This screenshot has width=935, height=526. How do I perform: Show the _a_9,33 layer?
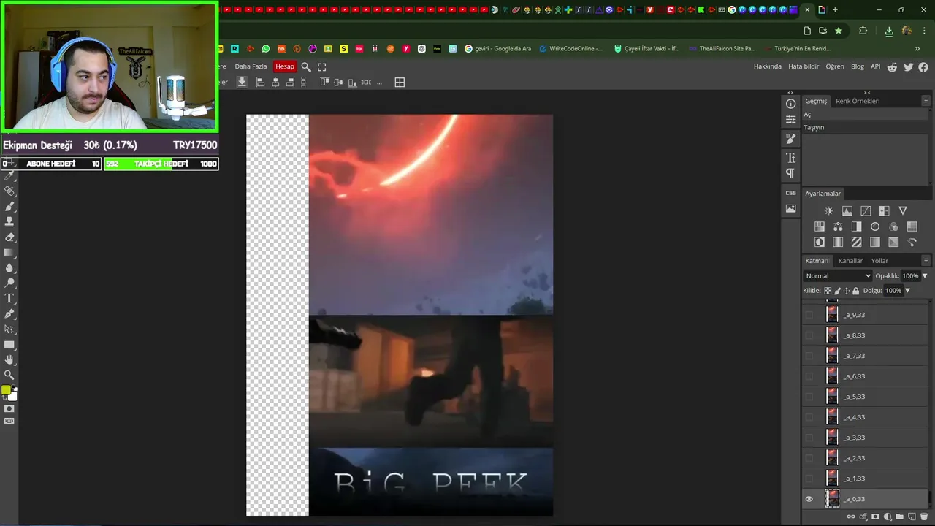809,315
